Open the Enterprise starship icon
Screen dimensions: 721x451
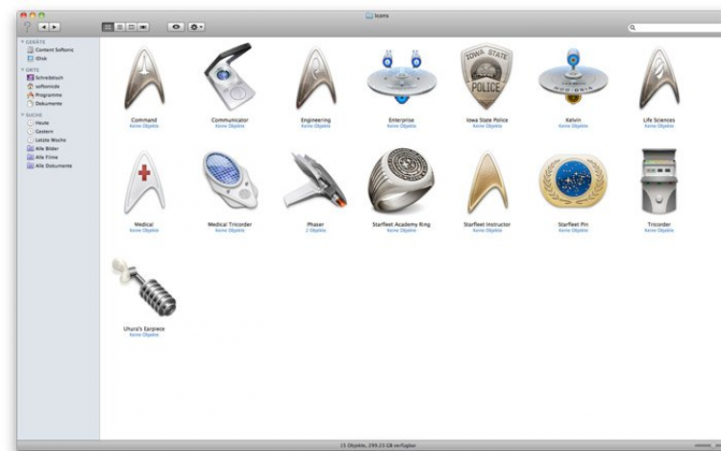point(402,77)
